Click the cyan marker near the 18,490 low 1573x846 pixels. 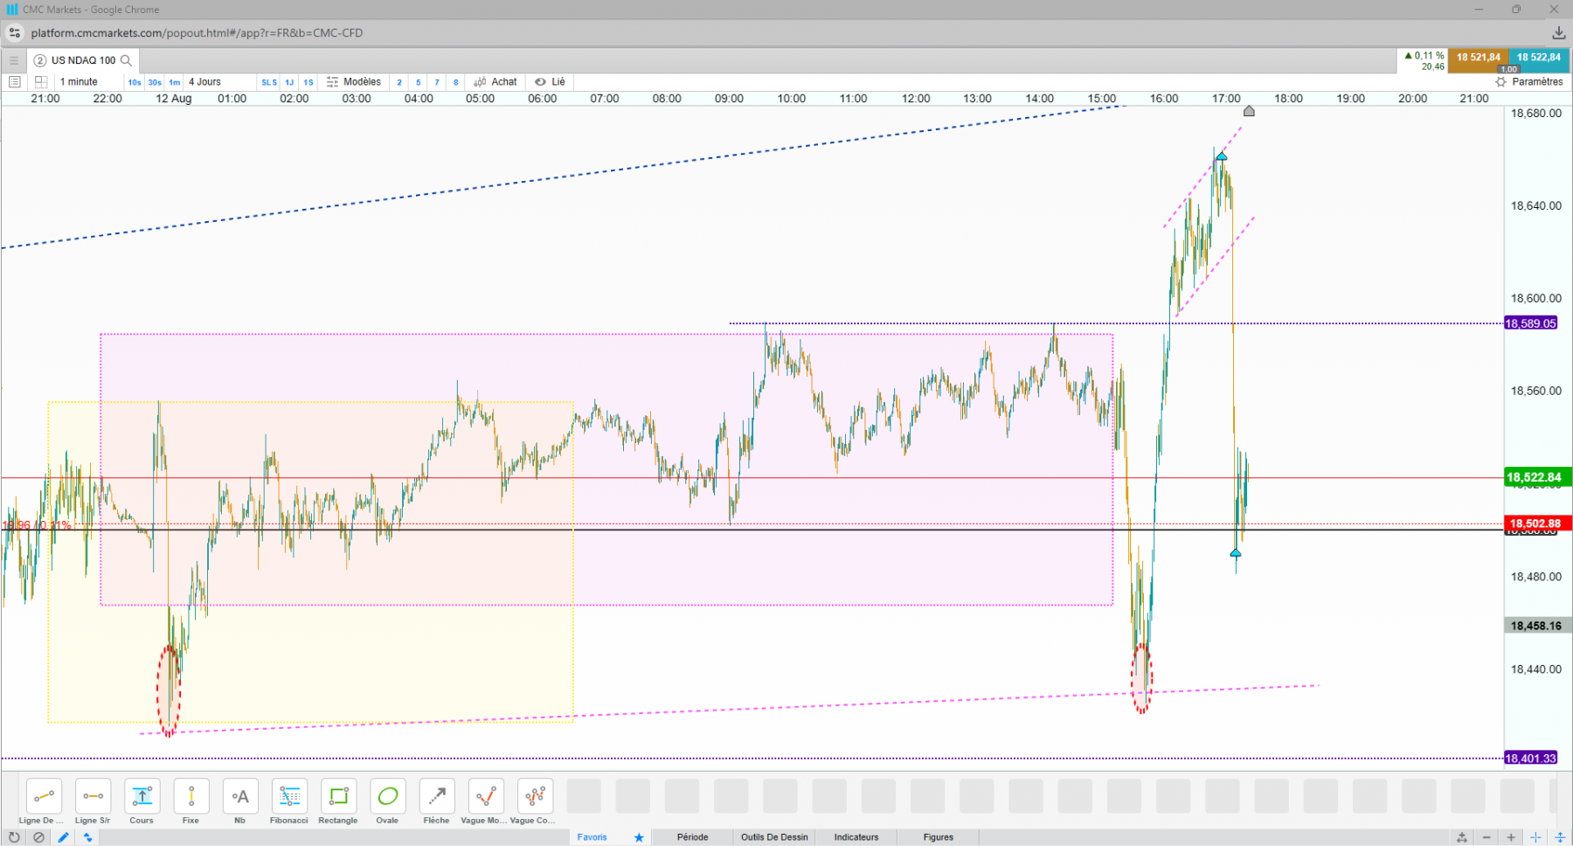pyautogui.click(x=1236, y=553)
